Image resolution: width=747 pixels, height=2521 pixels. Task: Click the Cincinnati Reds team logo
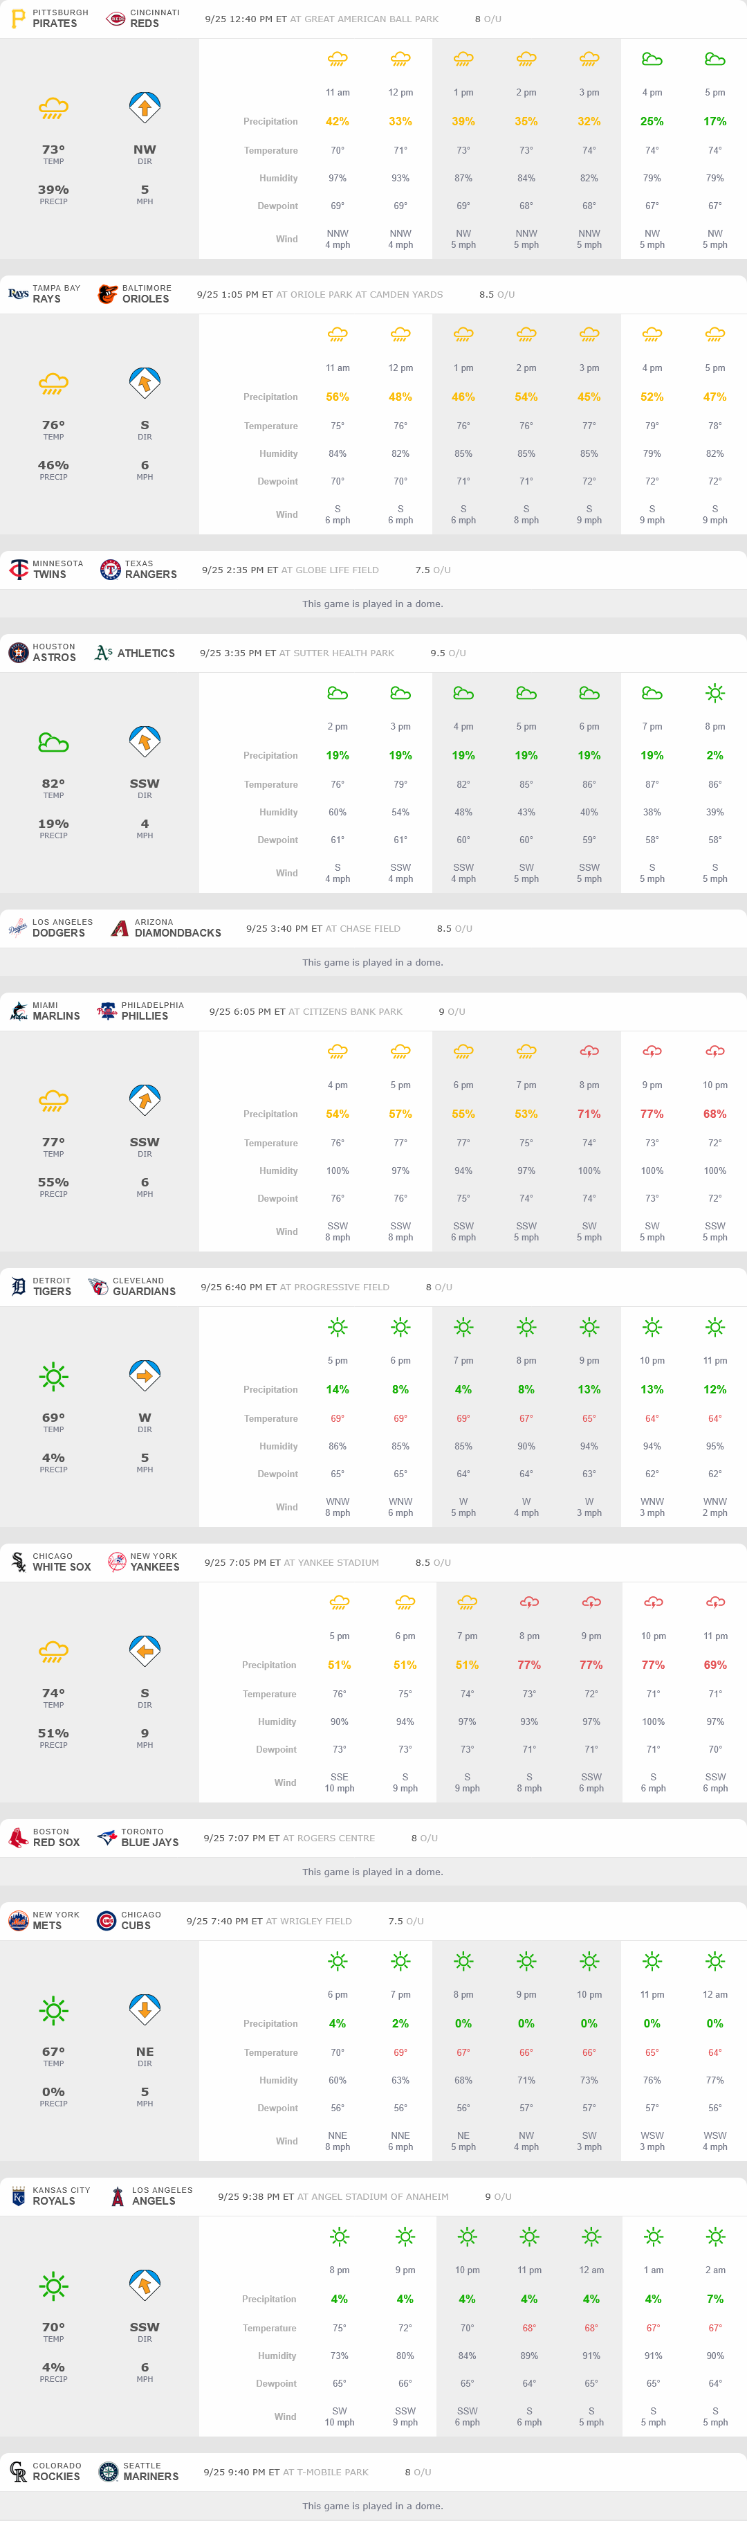point(116,19)
